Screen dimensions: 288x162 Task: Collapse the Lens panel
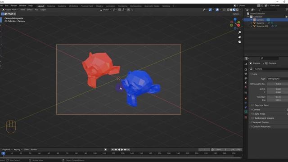point(255,74)
